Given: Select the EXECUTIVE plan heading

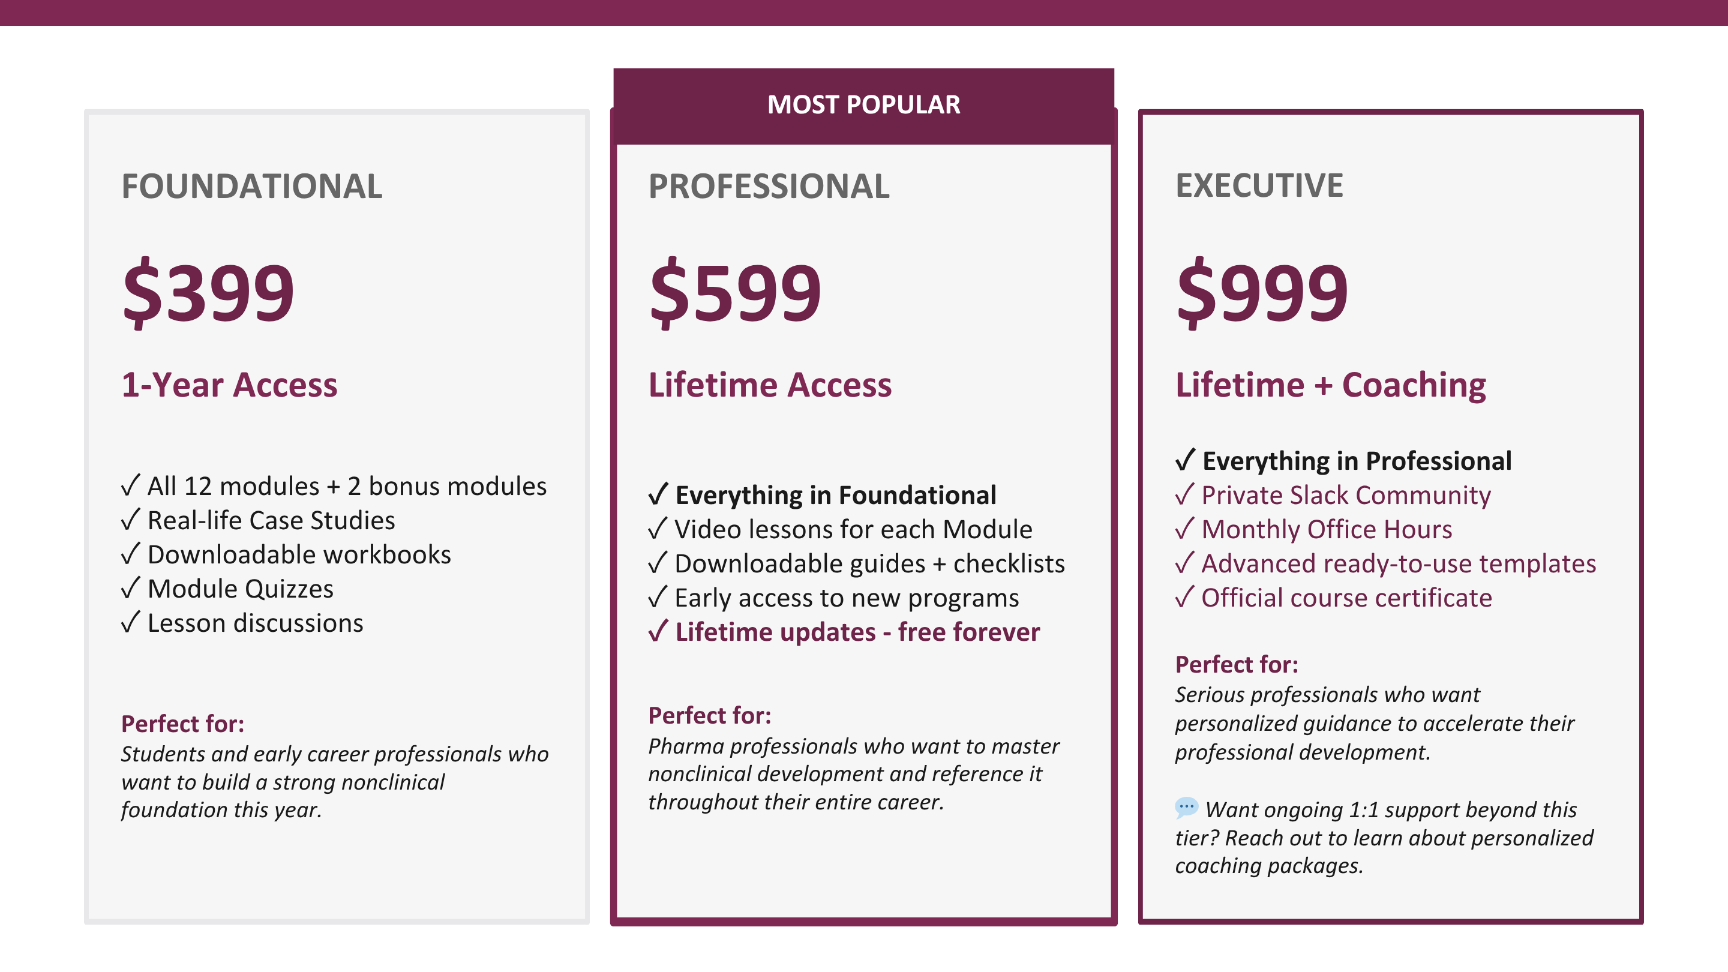Looking at the screenshot, I should tap(1259, 185).
